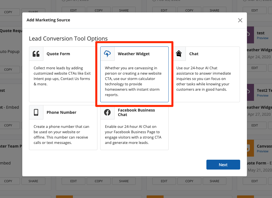272x198 pixels.
Task: Select Facebook Business Chat option title
Action: click(x=136, y=112)
